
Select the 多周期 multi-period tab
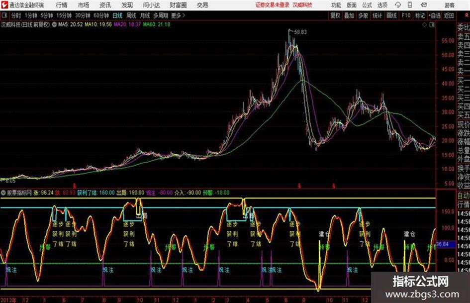coord(161,15)
